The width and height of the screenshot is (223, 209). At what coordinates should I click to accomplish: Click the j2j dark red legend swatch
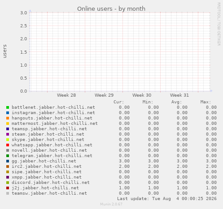[x=8, y=188]
